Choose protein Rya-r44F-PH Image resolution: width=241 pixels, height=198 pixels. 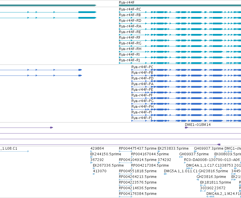(142, 107)
